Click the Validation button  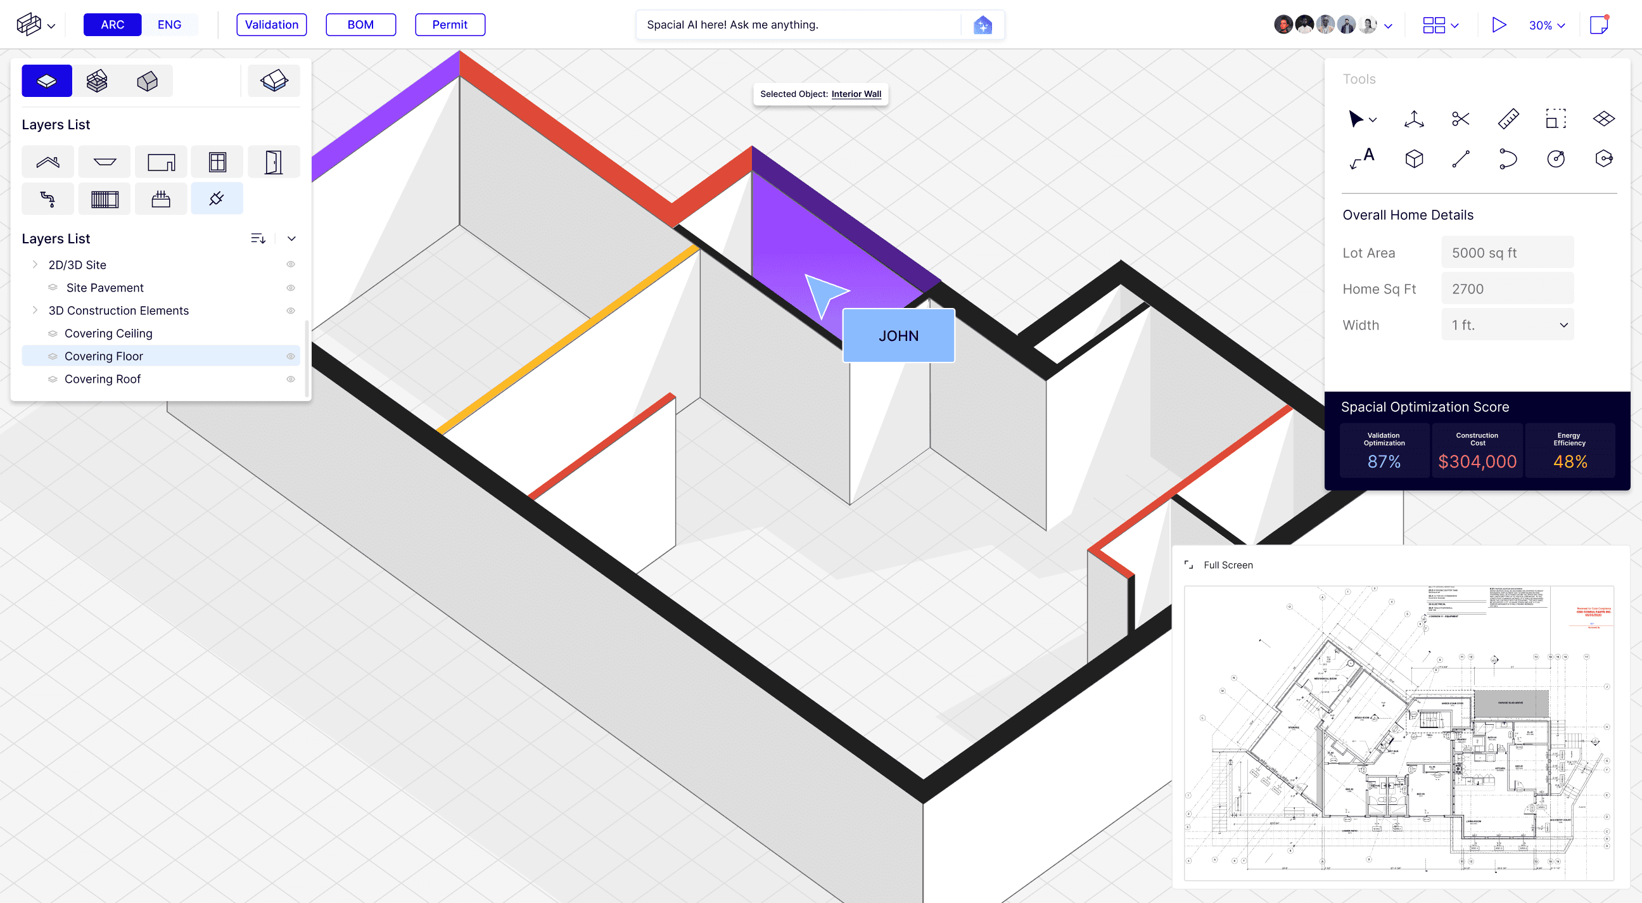tap(270, 25)
